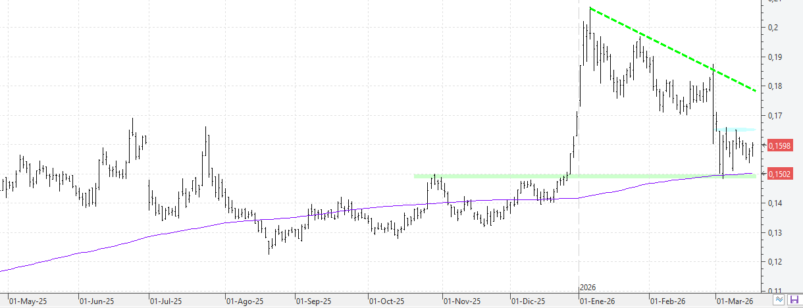The width and height of the screenshot is (803, 308).
Task: Click the purple floppy disk save icon
Action: tap(794, 300)
